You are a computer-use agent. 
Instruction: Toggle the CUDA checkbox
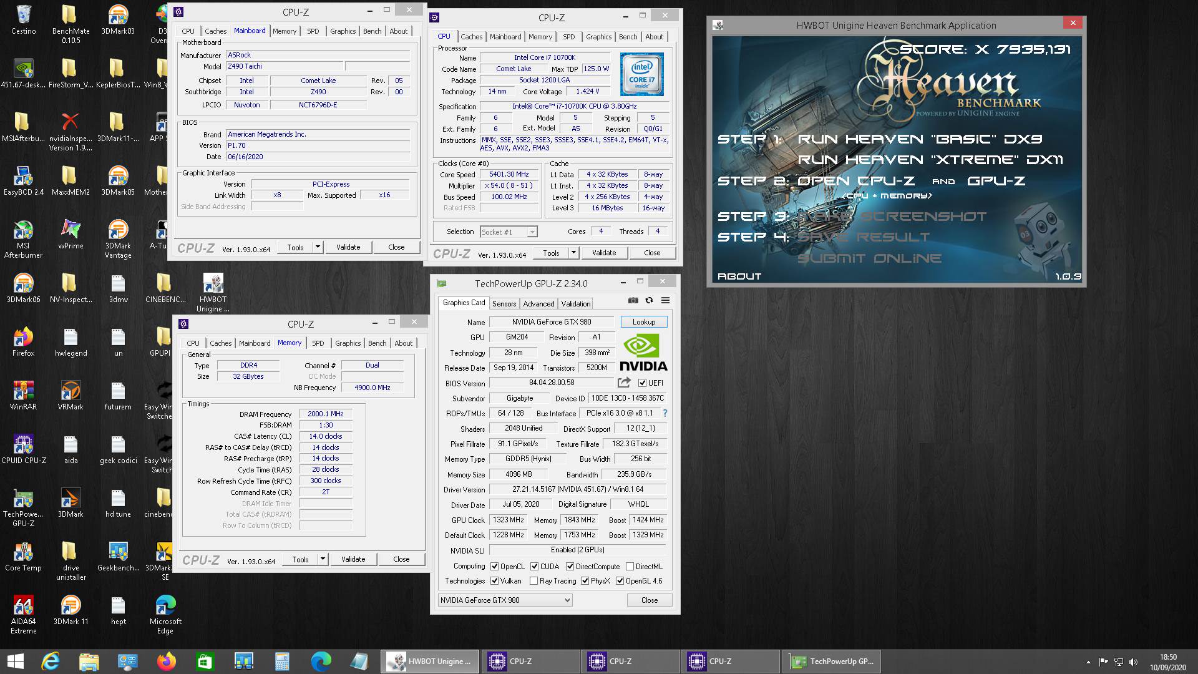(535, 567)
